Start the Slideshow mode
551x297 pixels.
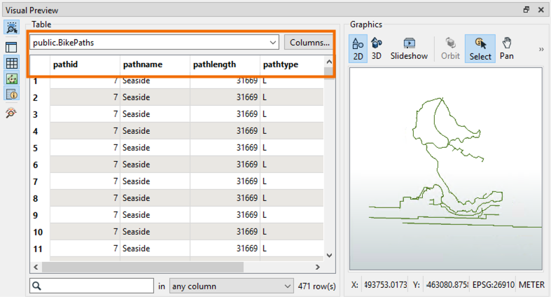tap(409, 49)
